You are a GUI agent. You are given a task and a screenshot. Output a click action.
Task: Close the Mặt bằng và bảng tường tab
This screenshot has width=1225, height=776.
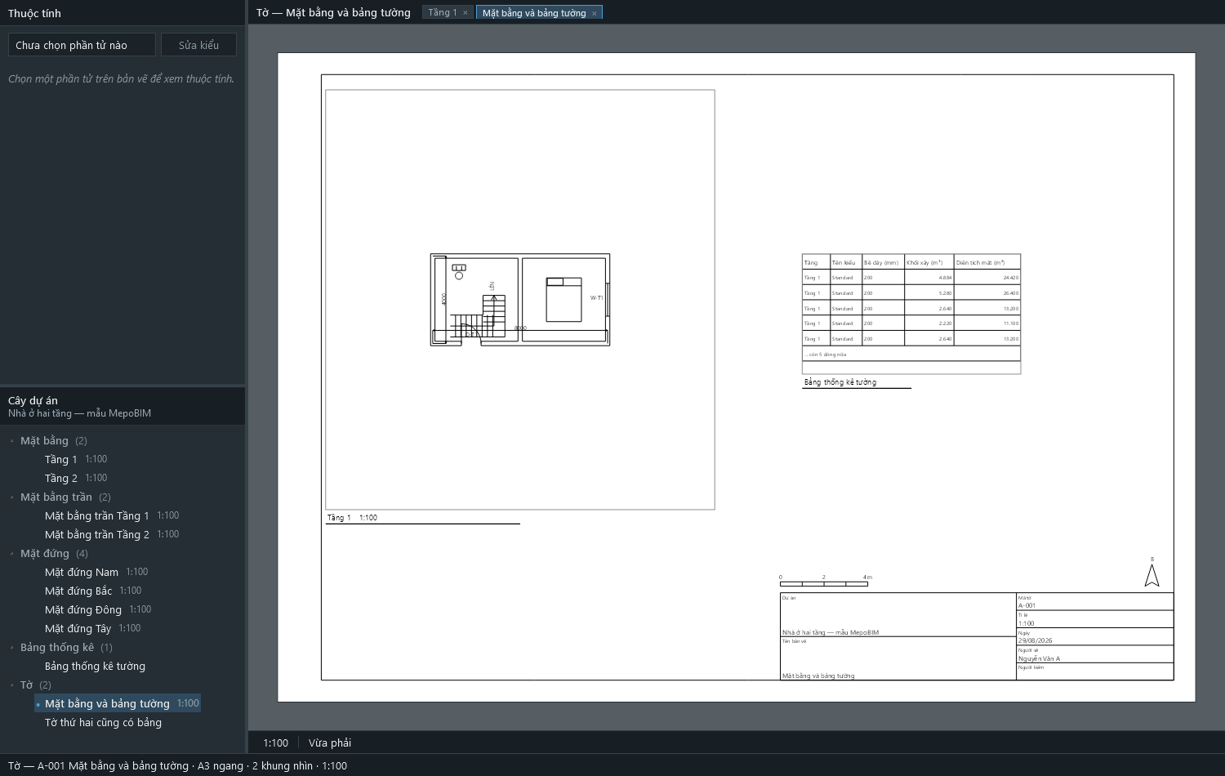click(594, 13)
